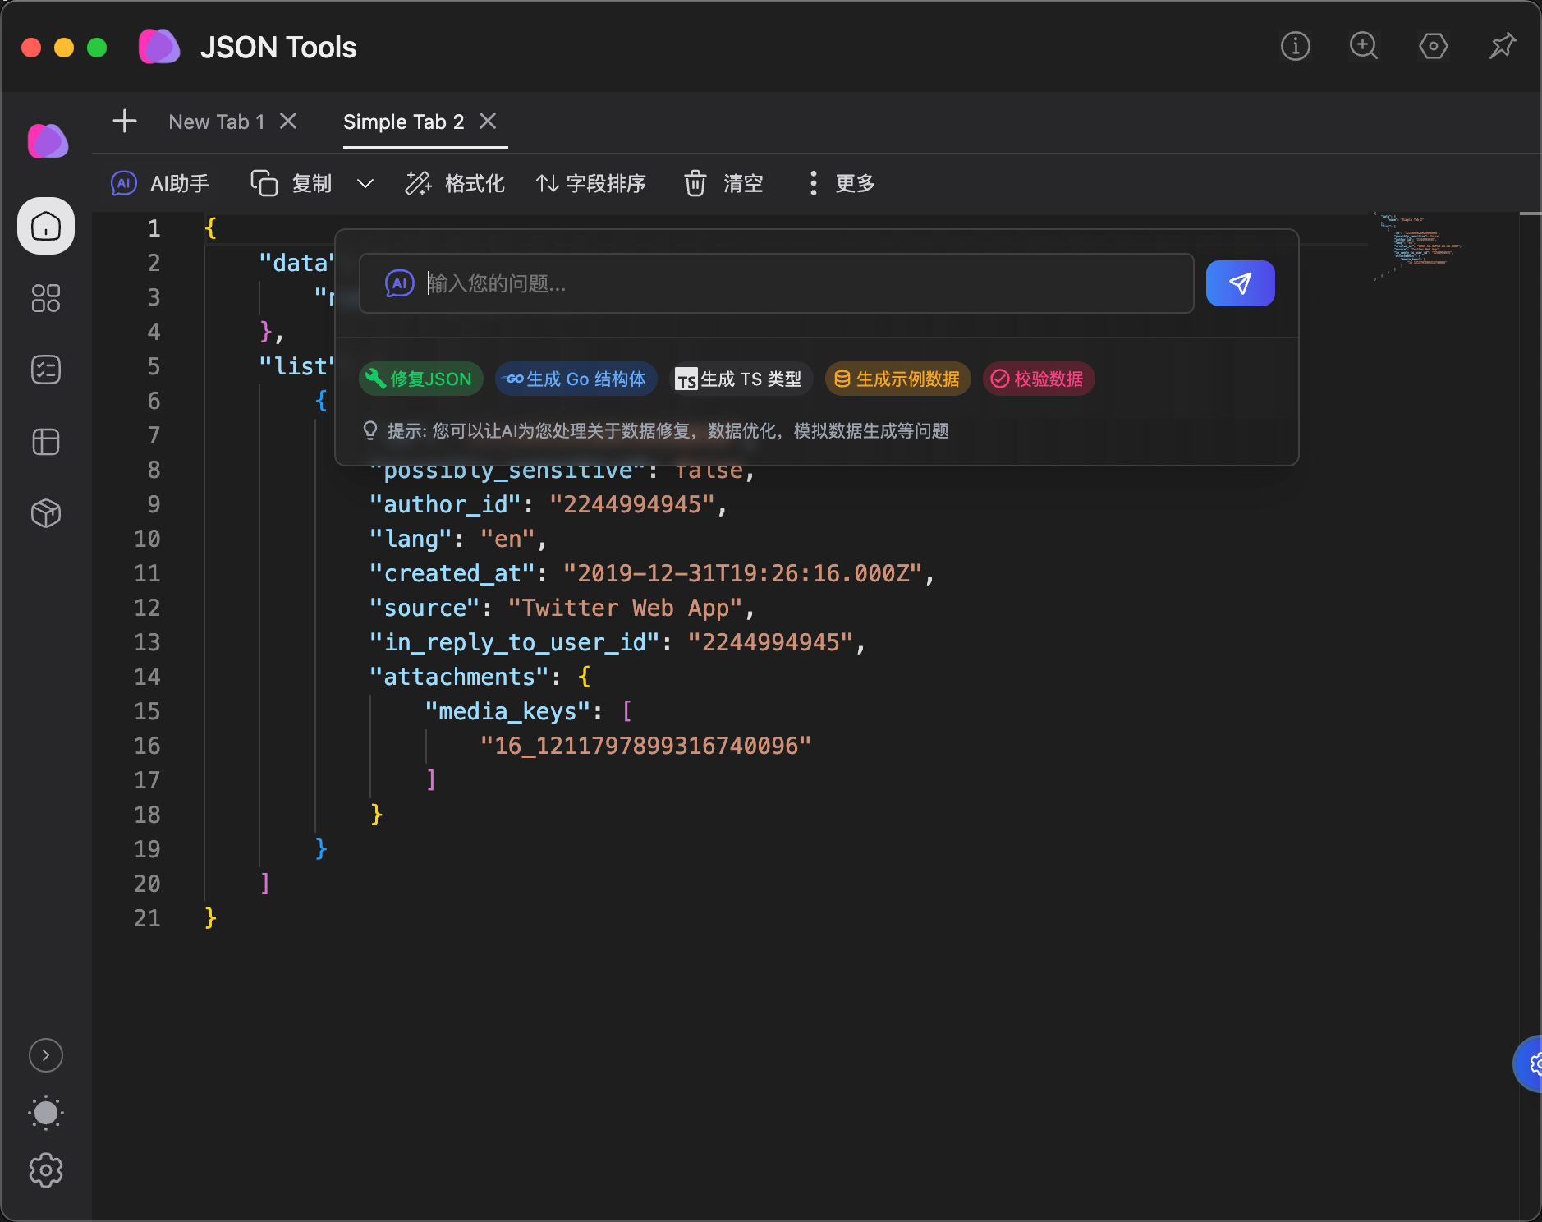The width and height of the screenshot is (1542, 1222).
Task: Click the "media_keys" key text
Action: coord(508,711)
